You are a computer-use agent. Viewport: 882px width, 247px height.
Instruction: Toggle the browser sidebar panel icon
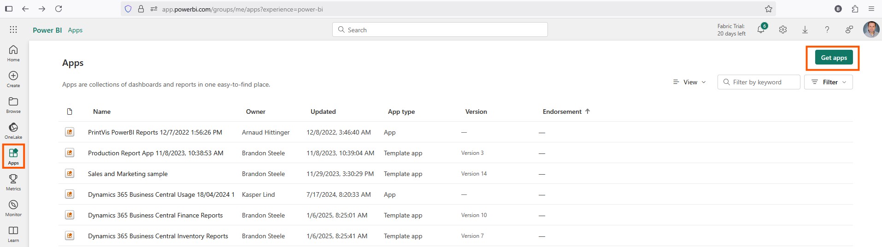click(9, 9)
